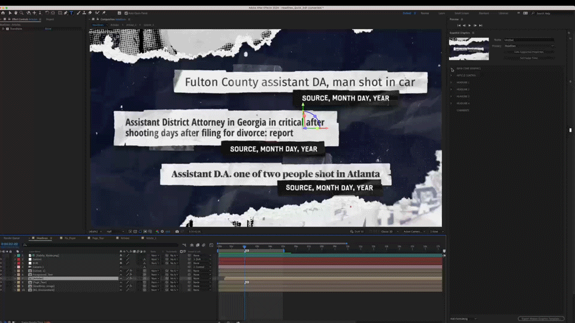Click the Essential Graphics poster thumbnail
Image resolution: width=575 pixels, height=323 pixels.
click(469, 48)
